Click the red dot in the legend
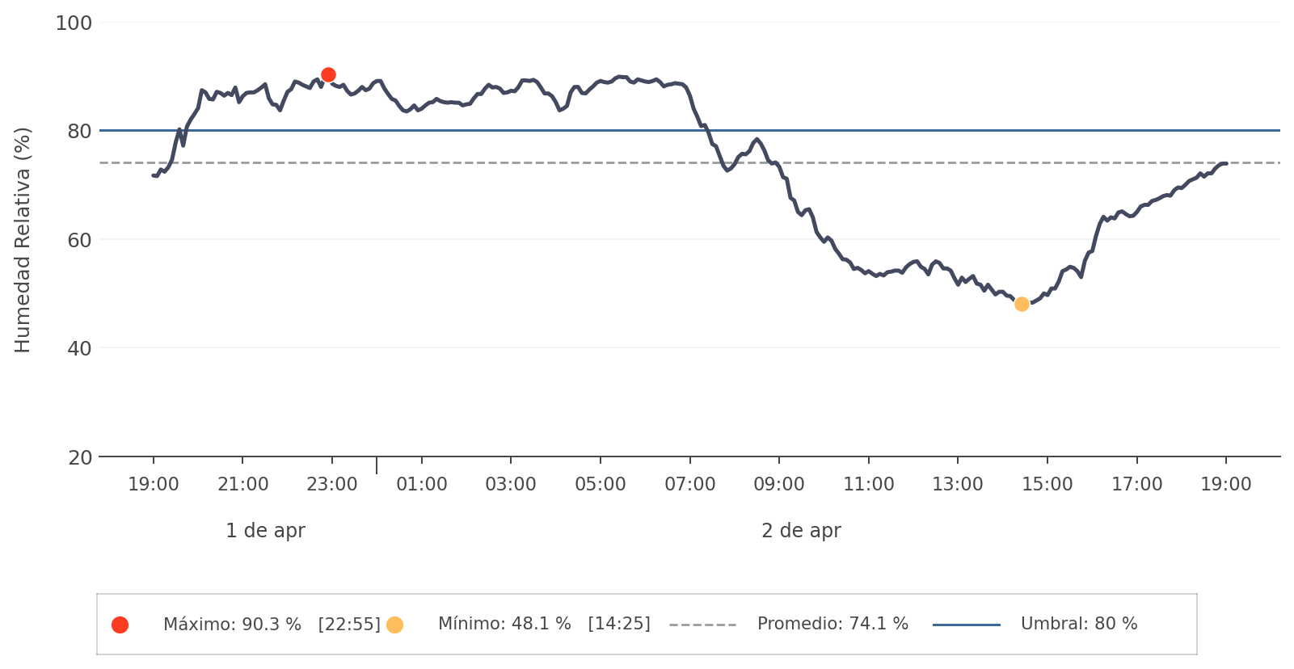The height and width of the screenshot is (669, 1294). (x=120, y=625)
